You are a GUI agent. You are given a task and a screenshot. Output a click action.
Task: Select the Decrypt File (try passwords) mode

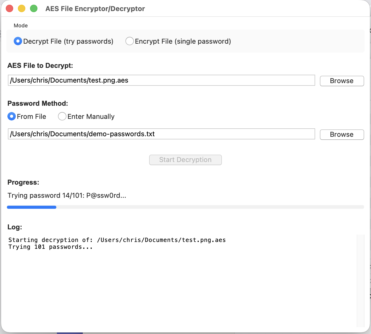click(18, 41)
